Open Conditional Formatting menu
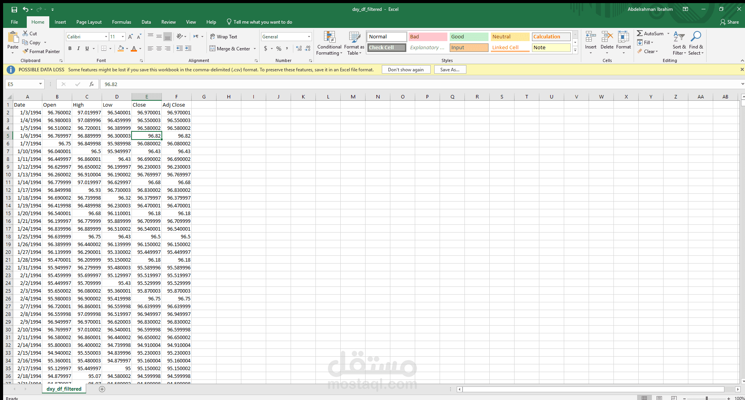This screenshot has width=745, height=400. coord(329,43)
